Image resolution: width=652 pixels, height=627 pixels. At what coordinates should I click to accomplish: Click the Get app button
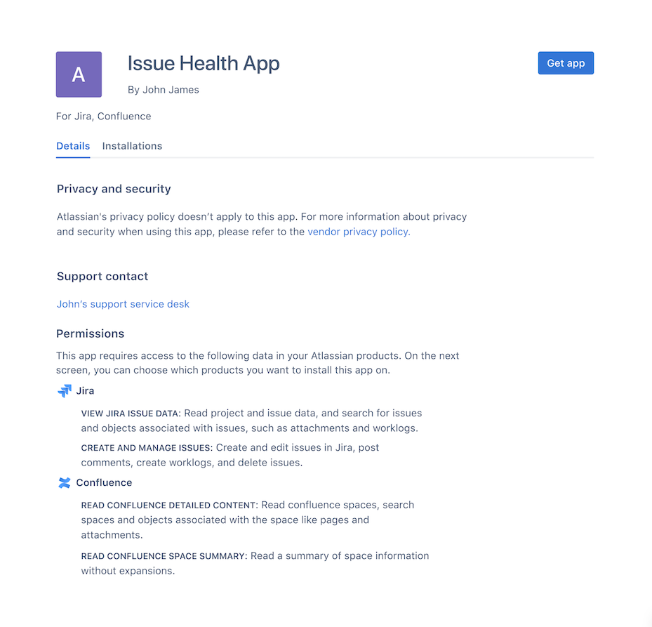point(566,62)
